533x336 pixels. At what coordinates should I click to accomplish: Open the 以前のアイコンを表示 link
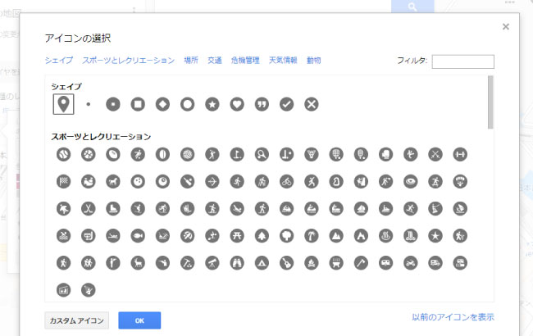(453, 317)
